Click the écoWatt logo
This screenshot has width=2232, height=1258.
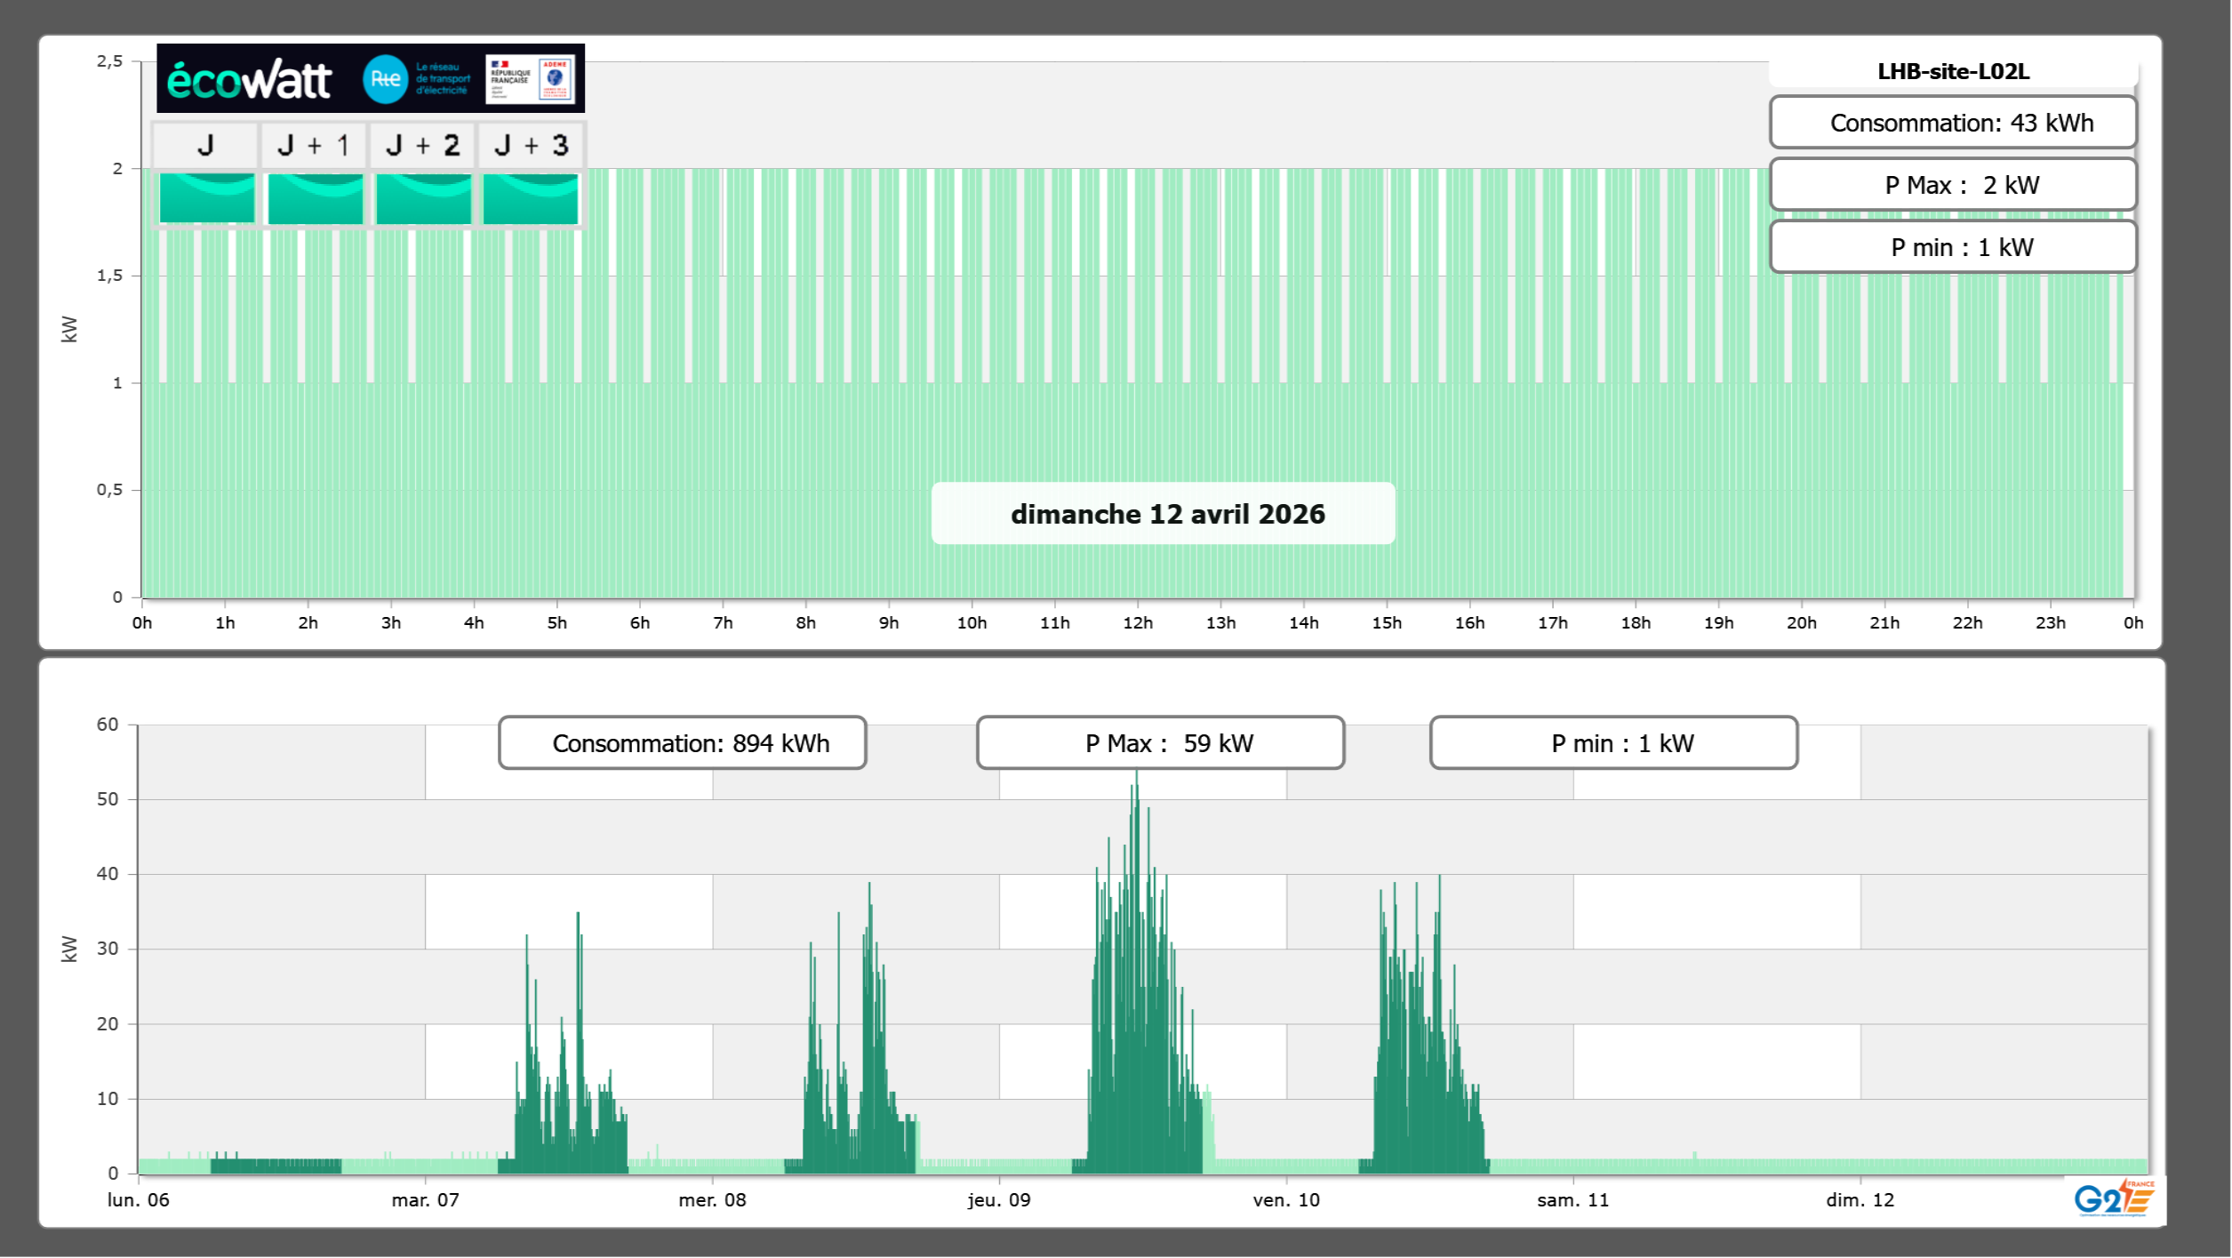tap(250, 80)
